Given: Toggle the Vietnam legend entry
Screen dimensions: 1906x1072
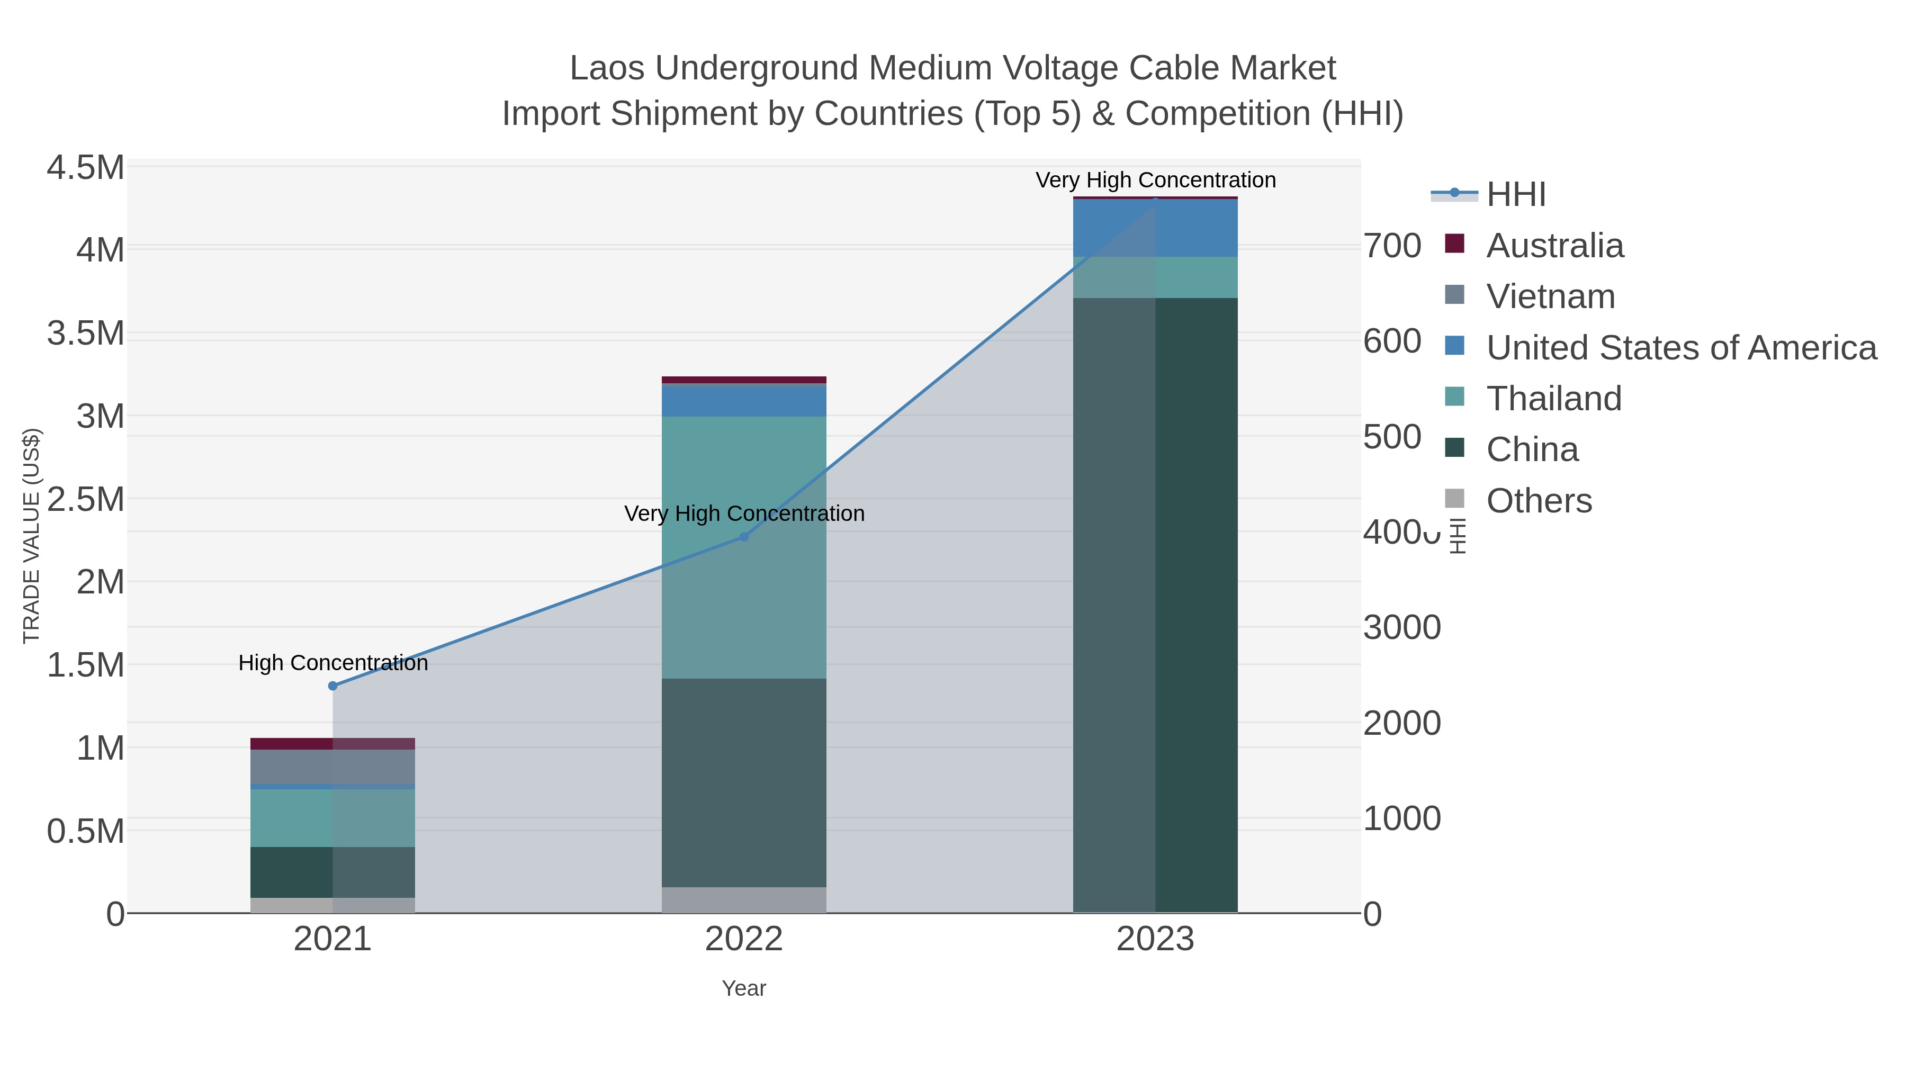Looking at the screenshot, I should click(1530, 296).
